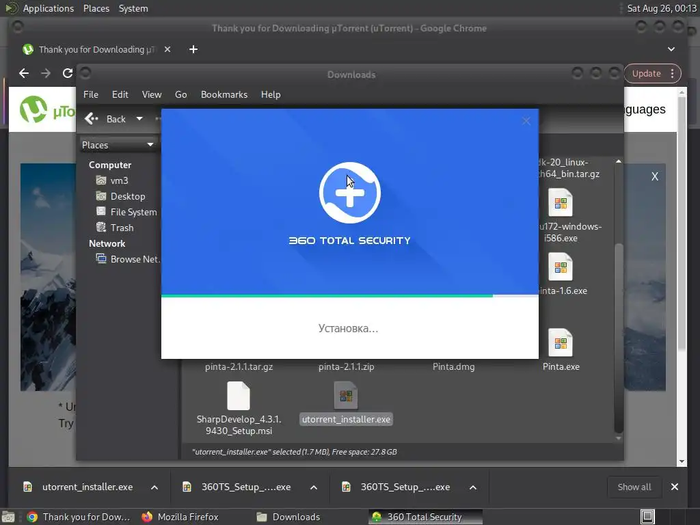700x525 pixels.
Task: Select the Pinta.exe file icon
Action: pos(561,342)
